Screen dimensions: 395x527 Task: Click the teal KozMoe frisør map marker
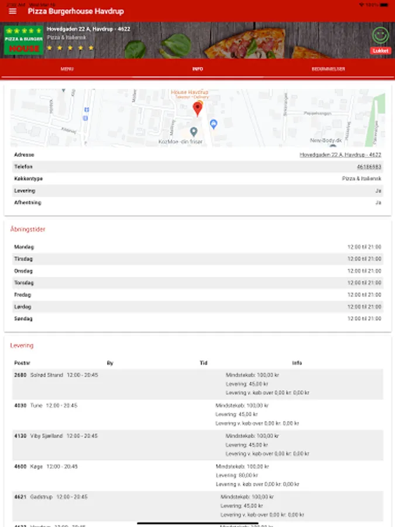click(x=194, y=132)
